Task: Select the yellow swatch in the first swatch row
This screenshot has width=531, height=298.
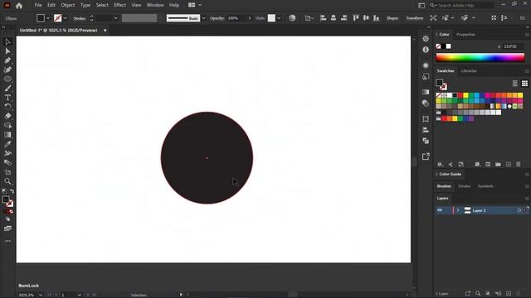Action: pyautogui.click(x=465, y=95)
